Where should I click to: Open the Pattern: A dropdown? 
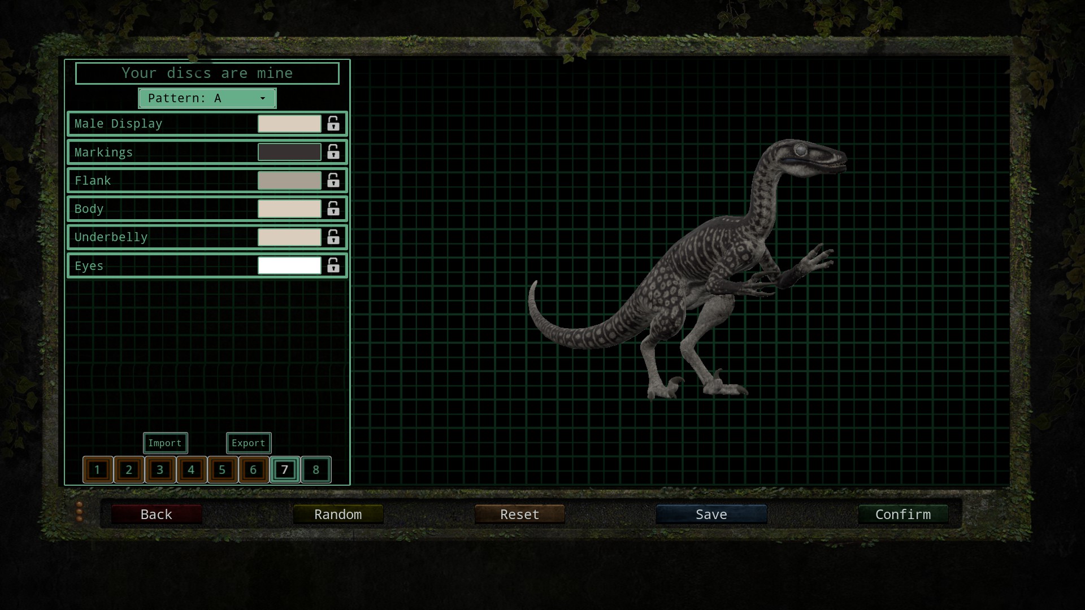pyautogui.click(x=207, y=98)
